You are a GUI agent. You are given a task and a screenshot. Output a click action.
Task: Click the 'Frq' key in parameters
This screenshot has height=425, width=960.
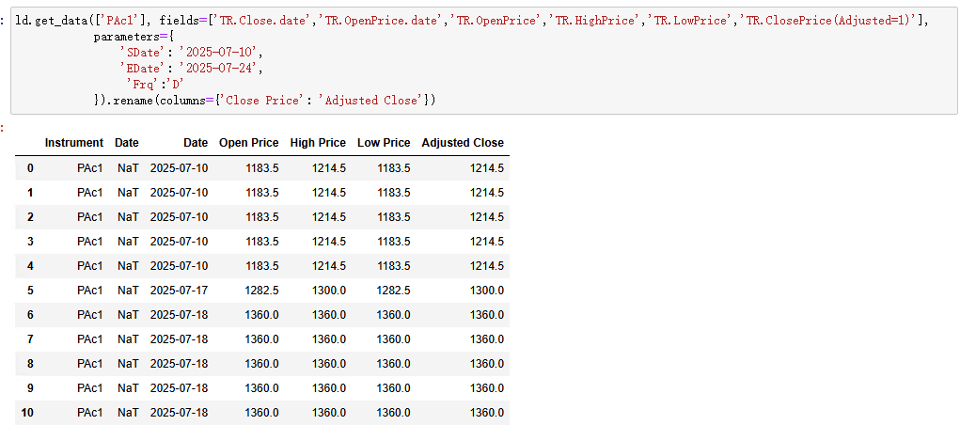point(143,85)
